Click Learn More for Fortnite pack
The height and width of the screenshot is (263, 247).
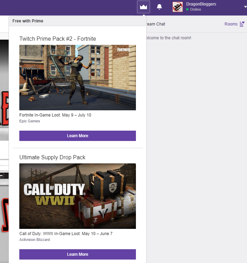pos(78,136)
